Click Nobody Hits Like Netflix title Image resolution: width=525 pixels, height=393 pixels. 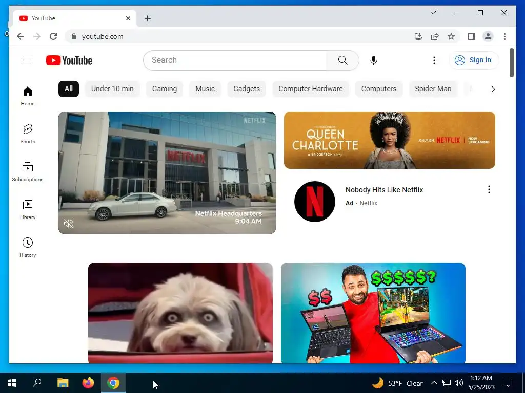pos(385,190)
